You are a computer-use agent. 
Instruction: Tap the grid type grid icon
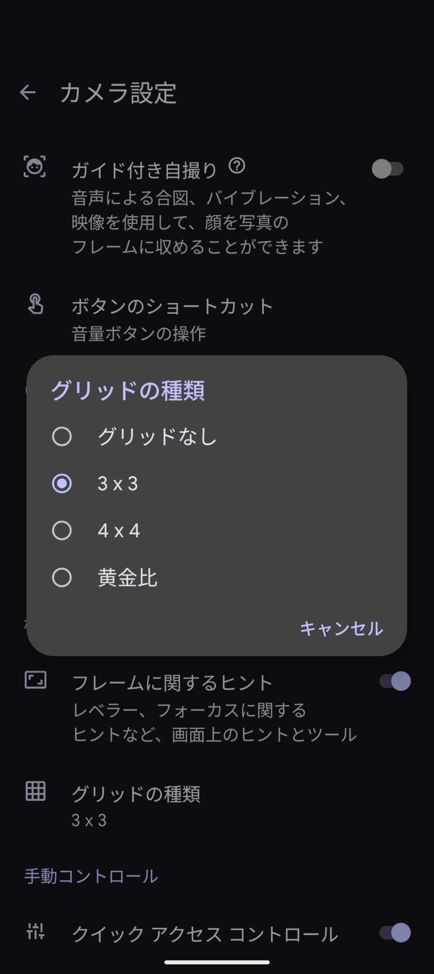pos(36,791)
